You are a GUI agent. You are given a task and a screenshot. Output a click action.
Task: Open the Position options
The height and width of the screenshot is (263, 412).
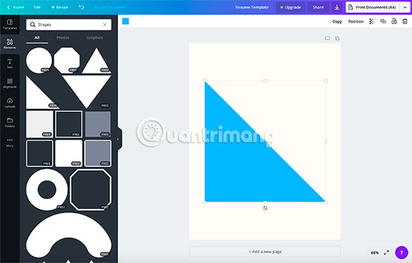[x=356, y=22]
